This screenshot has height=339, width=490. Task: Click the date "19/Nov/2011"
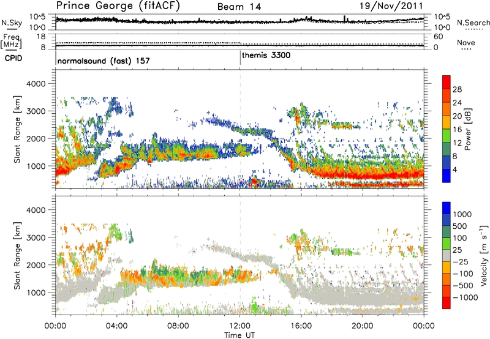(x=391, y=6)
